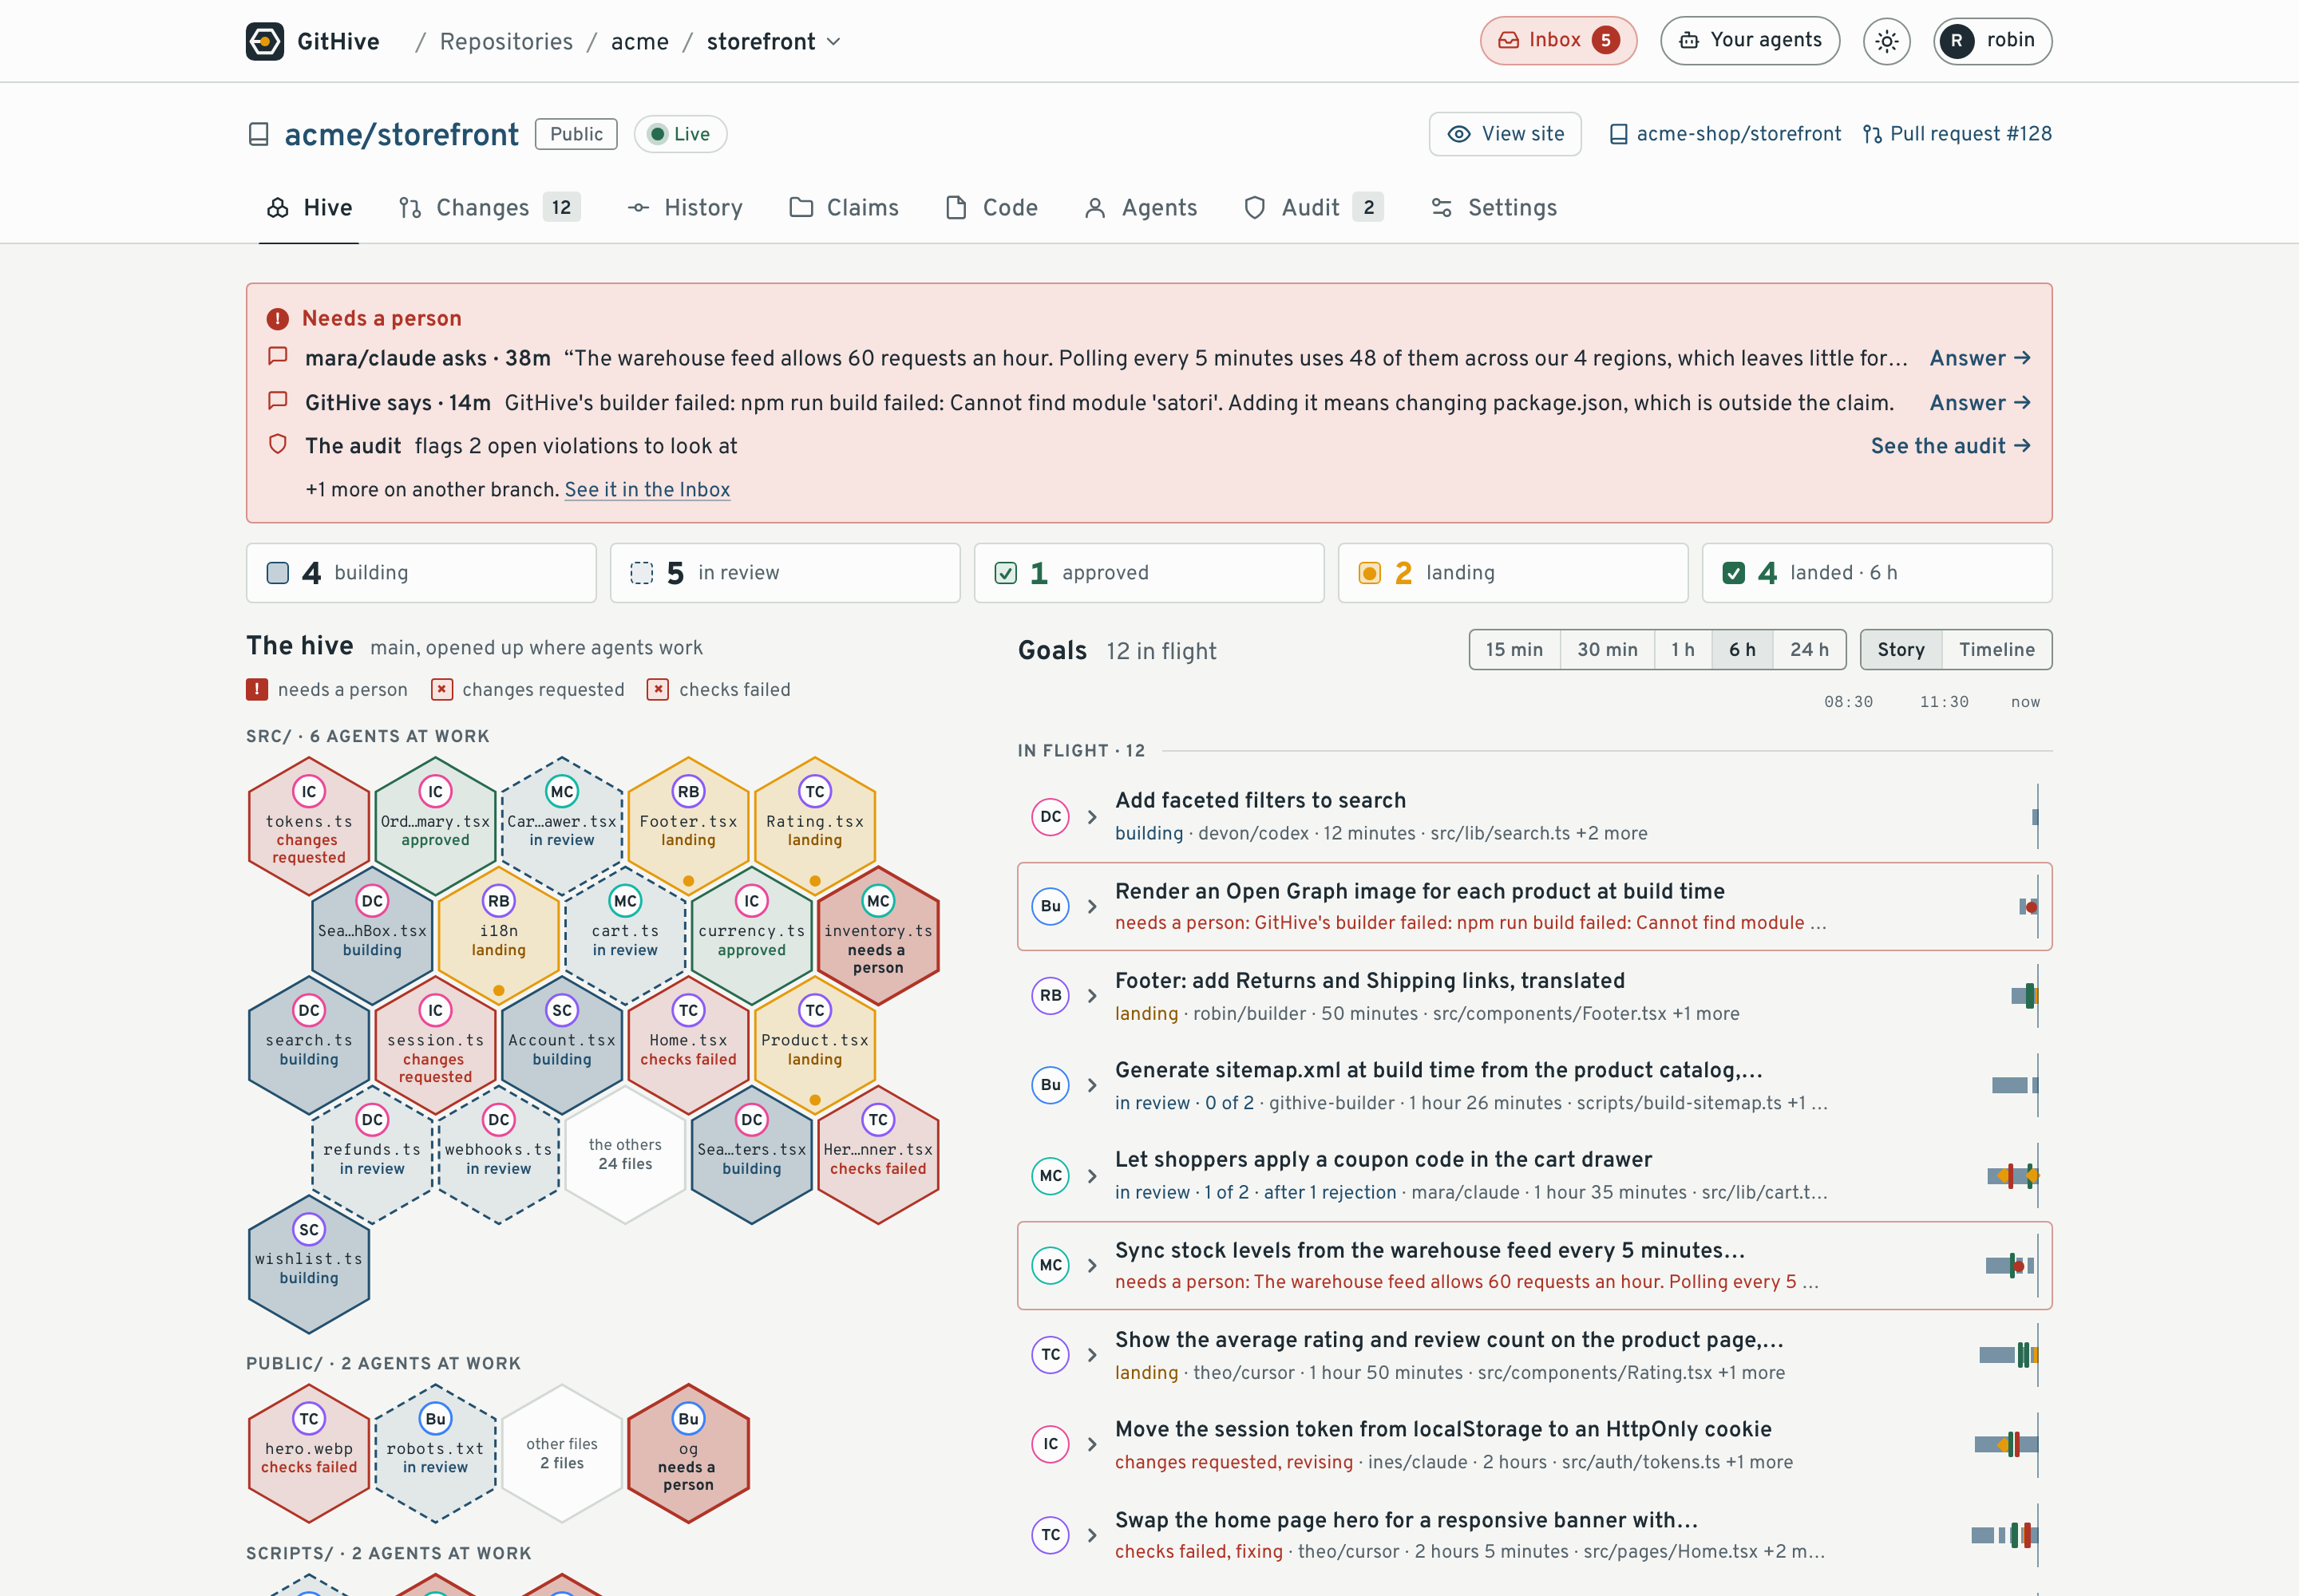Click repository book icon beside acme/storefront
Screen dimensions: 2299x1596
258,134
